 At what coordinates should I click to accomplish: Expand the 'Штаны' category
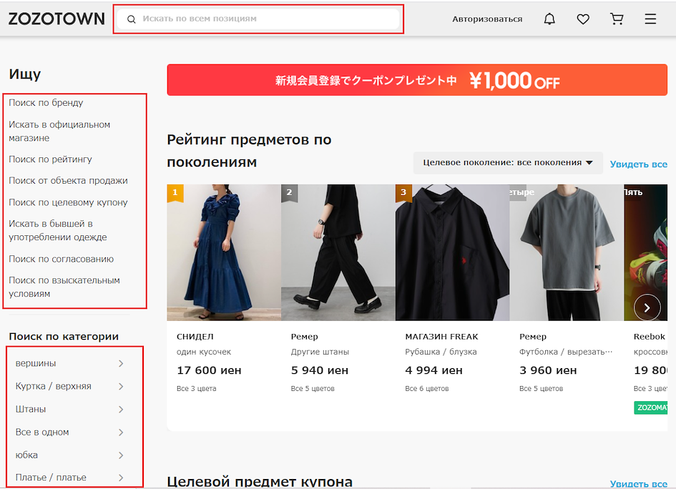click(x=70, y=410)
